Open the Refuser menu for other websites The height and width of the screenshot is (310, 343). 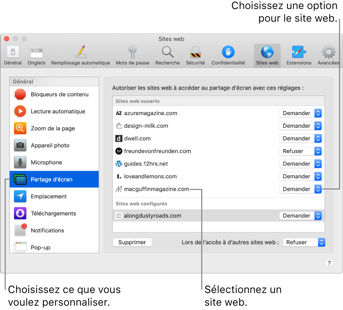pyautogui.click(x=304, y=242)
